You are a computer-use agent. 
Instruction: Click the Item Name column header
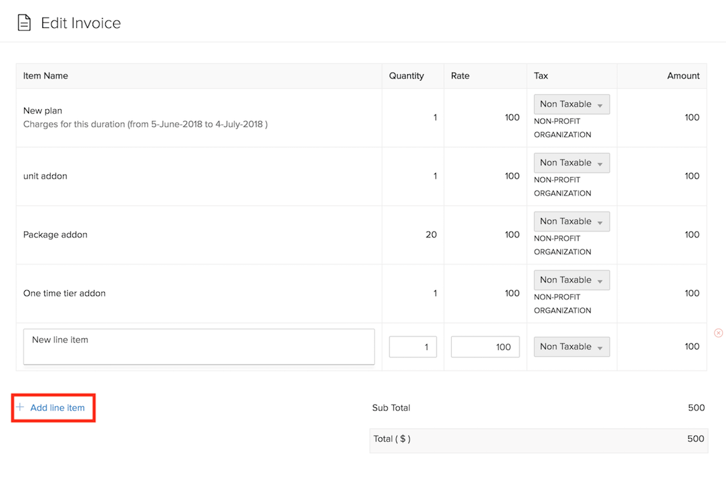point(45,76)
